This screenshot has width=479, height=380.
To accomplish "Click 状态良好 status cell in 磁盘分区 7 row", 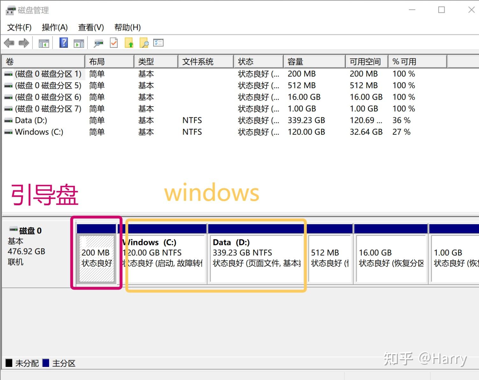I will [259, 109].
